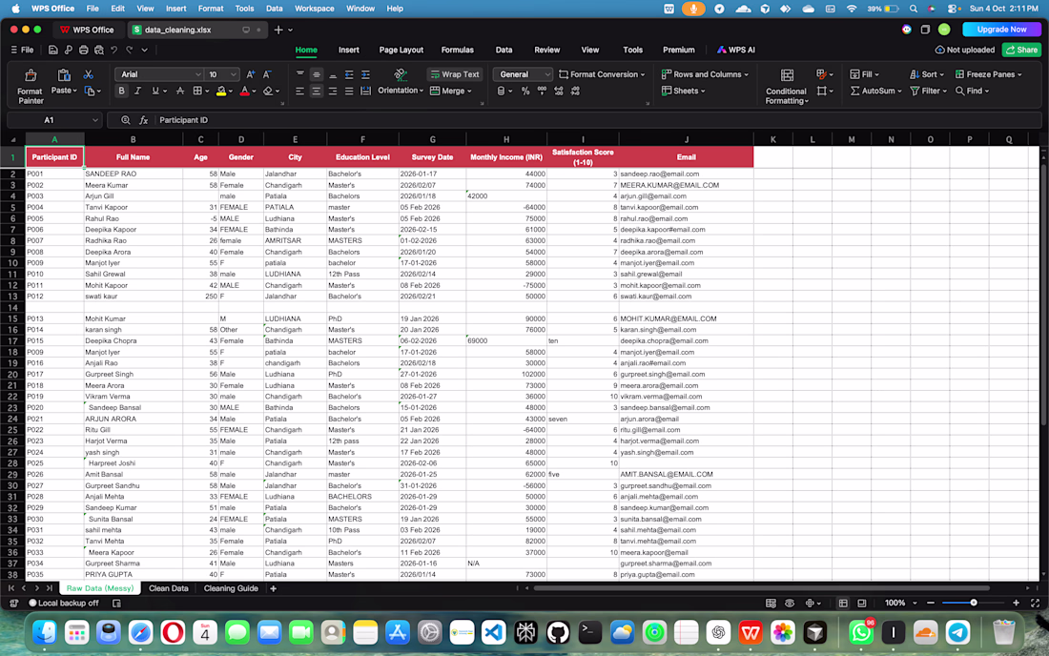Save the workbook using the save icon
Screen dimensions: 1049x656
tap(52, 51)
